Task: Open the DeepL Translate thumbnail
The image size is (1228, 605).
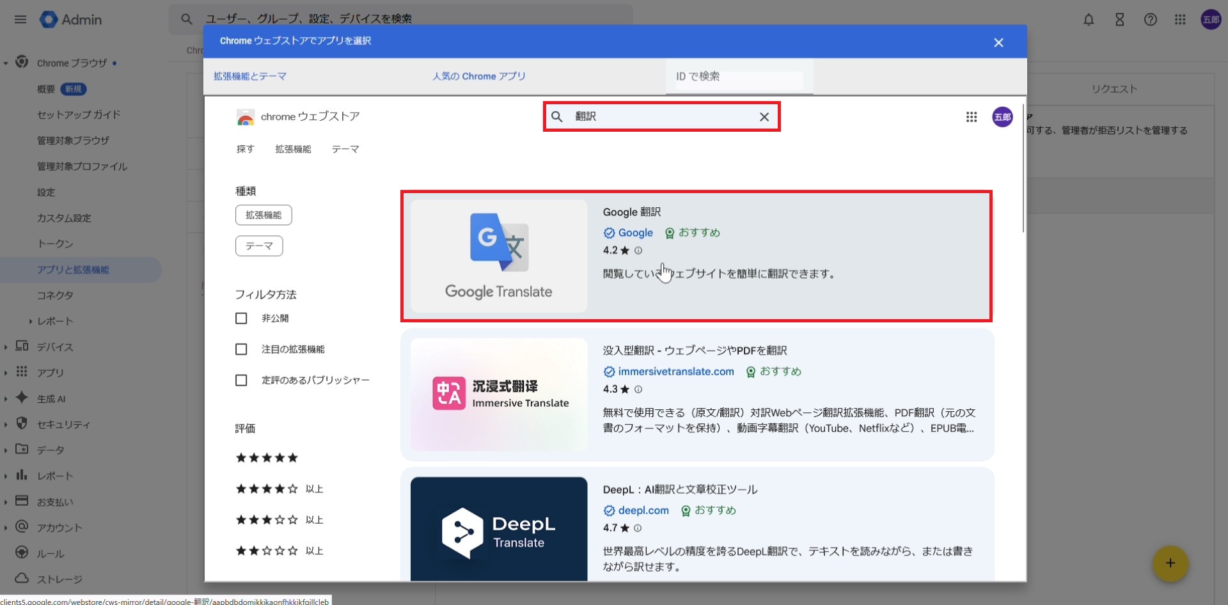Action: click(499, 529)
